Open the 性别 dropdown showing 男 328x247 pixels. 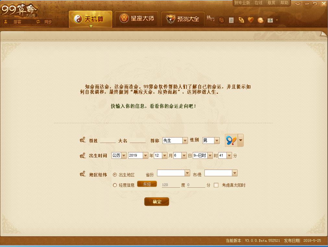[x=211, y=140]
